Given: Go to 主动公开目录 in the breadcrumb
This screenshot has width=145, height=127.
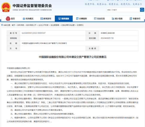Looking at the screenshot, I should [43, 25].
